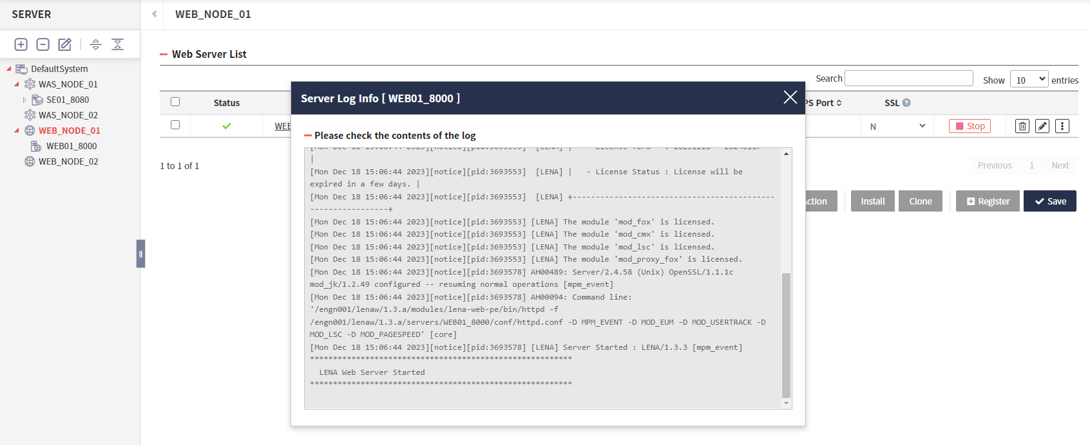Click the remove server minus icon
Screen dimensions: 1090x445
[43, 44]
